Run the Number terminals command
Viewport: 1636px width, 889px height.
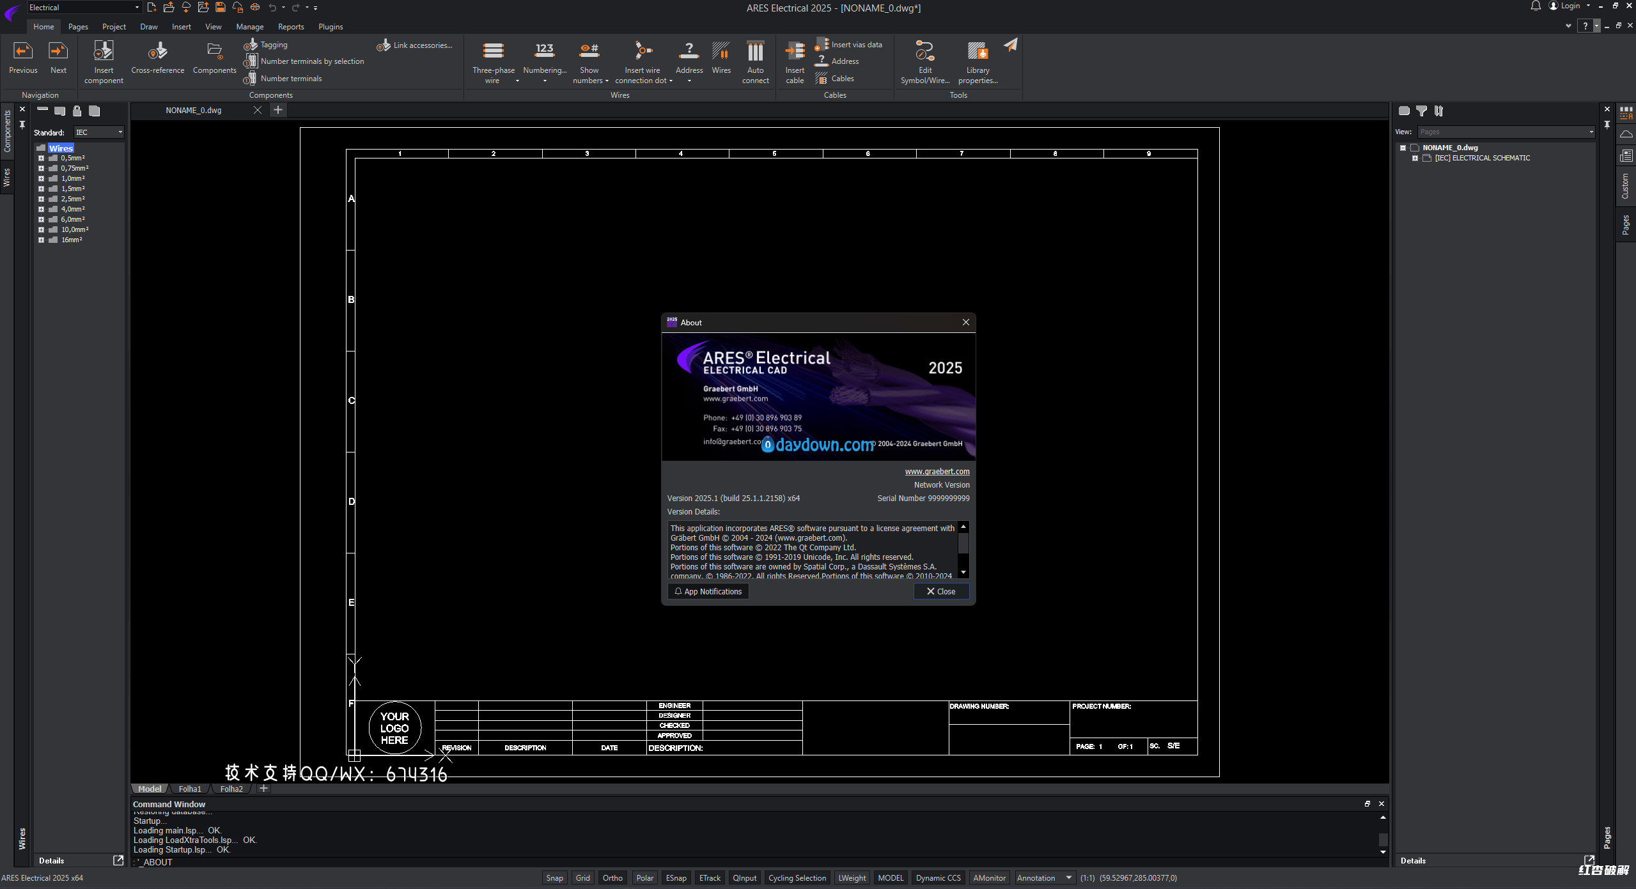(283, 79)
